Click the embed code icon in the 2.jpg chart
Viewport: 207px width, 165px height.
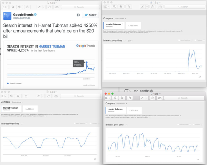pyautogui.click(x=200, y=77)
